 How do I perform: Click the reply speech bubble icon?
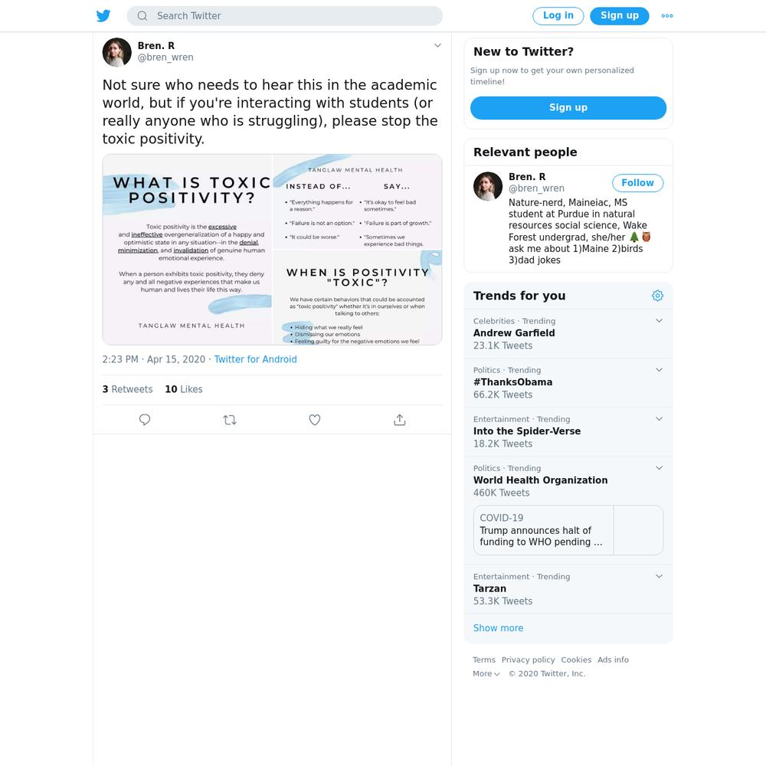145,420
